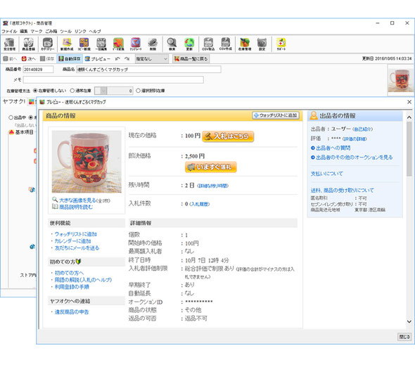Screen dimensions: 415x365
Task: Click 利用登録の手順 link
Action: (x=72, y=287)
